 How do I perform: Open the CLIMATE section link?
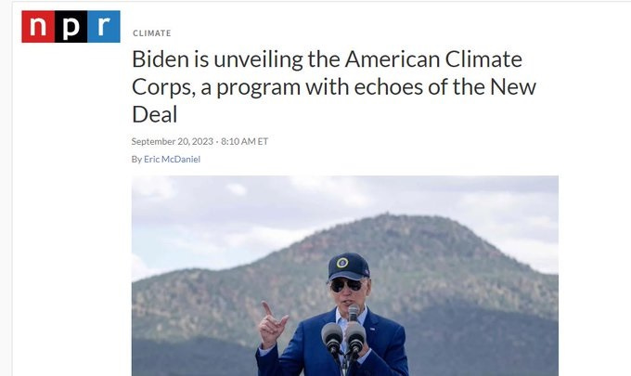point(152,33)
